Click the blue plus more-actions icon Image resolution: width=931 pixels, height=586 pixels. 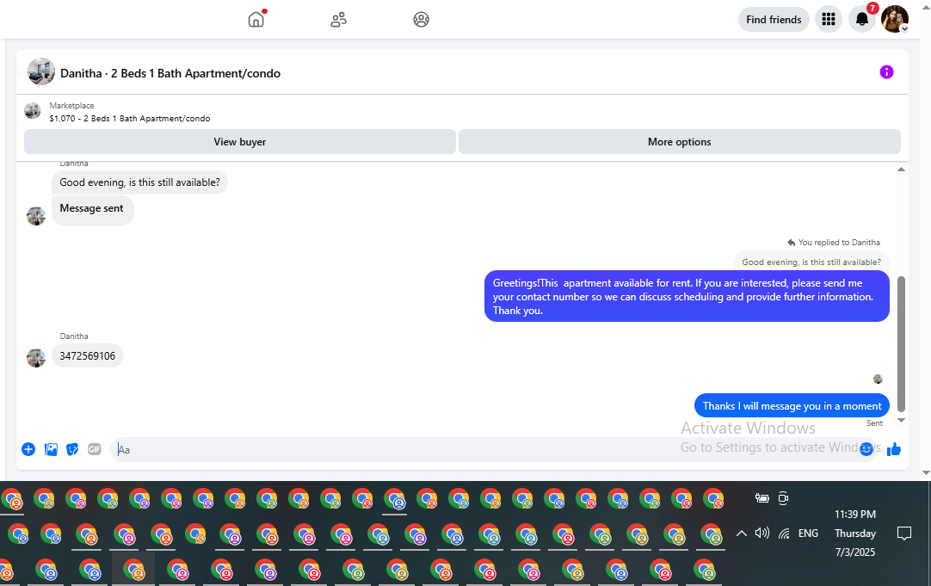coord(28,449)
